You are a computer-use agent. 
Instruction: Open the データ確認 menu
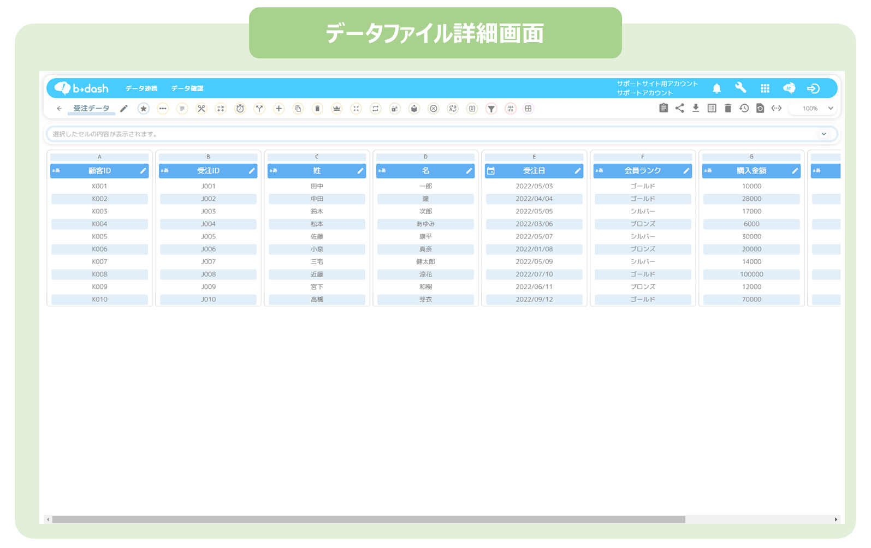187,88
